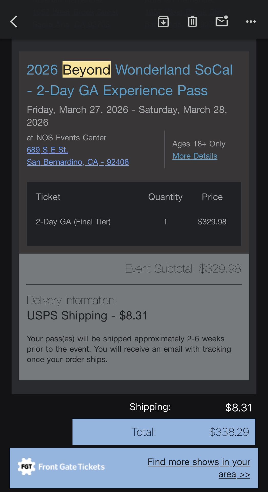Viewport: 268px width, 492px height.
Task: Open the more options menu
Action: coord(251,22)
